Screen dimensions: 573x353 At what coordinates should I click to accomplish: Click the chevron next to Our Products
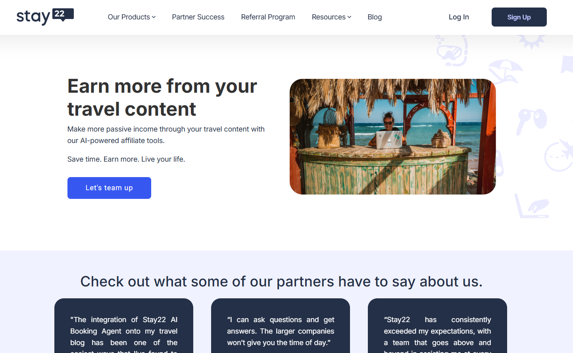pos(154,17)
